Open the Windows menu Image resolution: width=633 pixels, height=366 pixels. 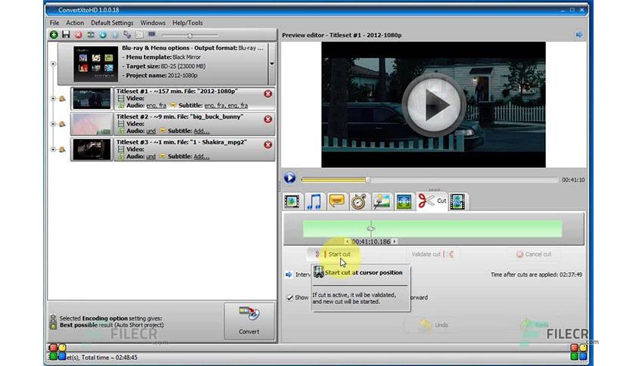coord(153,23)
